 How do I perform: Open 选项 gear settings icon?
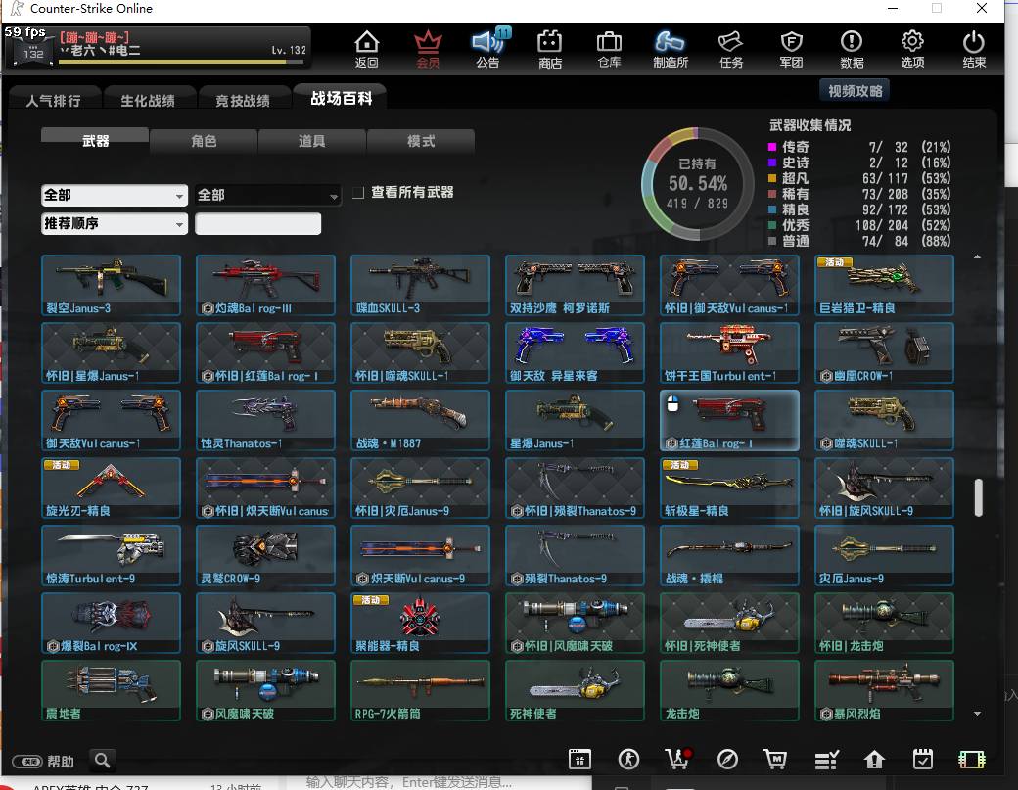[912, 49]
